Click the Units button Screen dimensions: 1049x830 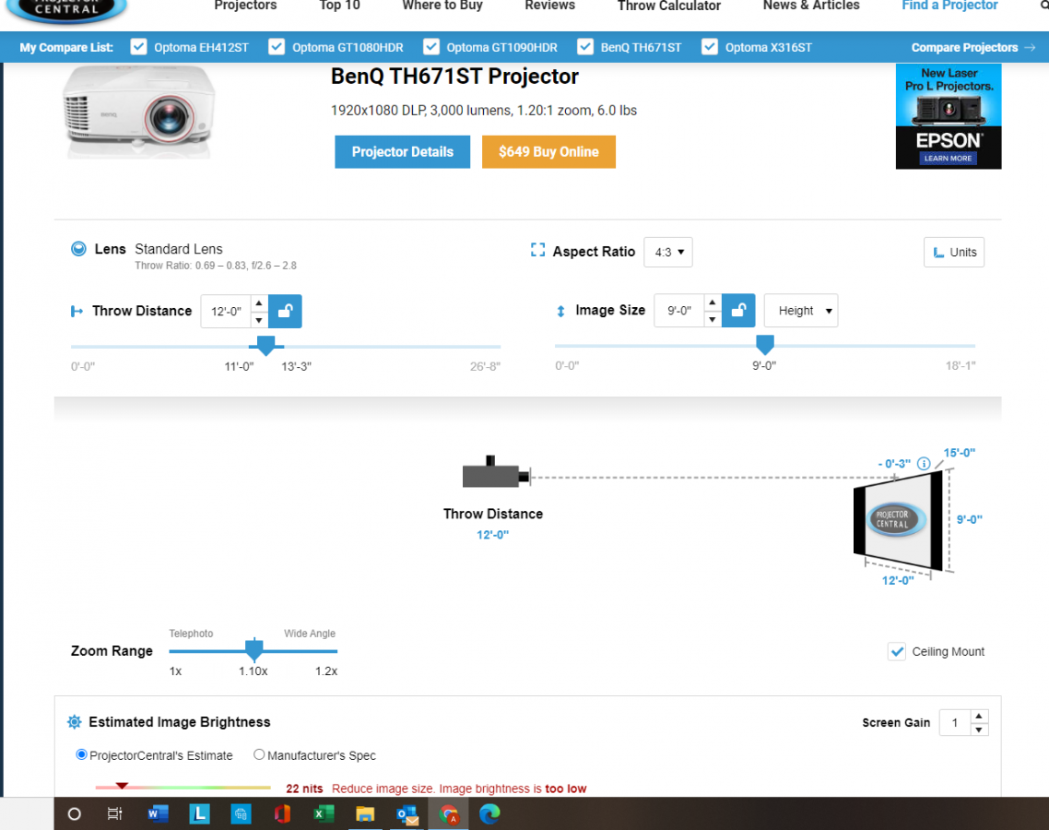point(954,253)
